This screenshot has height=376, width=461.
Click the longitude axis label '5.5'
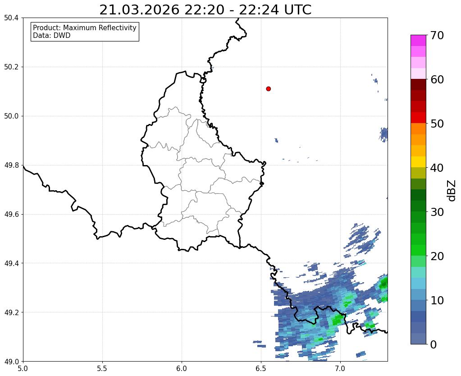(x=102, y=368)
